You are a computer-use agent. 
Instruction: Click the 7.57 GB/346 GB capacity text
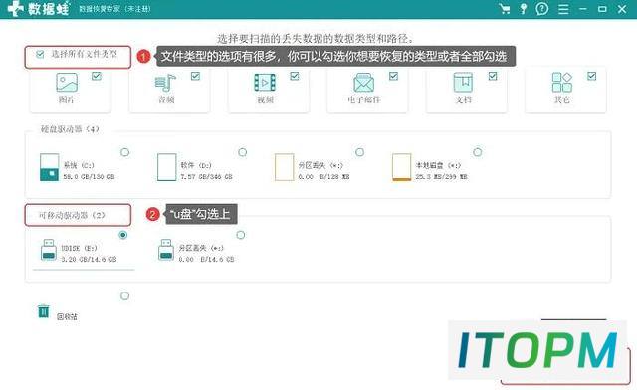pyautogui.click(x=206, y=177)
